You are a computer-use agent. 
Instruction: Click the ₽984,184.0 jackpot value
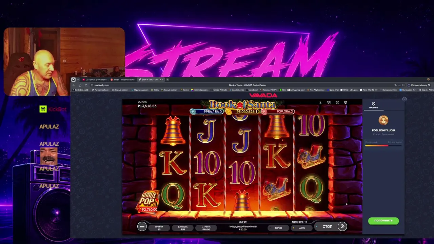pos(213,111)
